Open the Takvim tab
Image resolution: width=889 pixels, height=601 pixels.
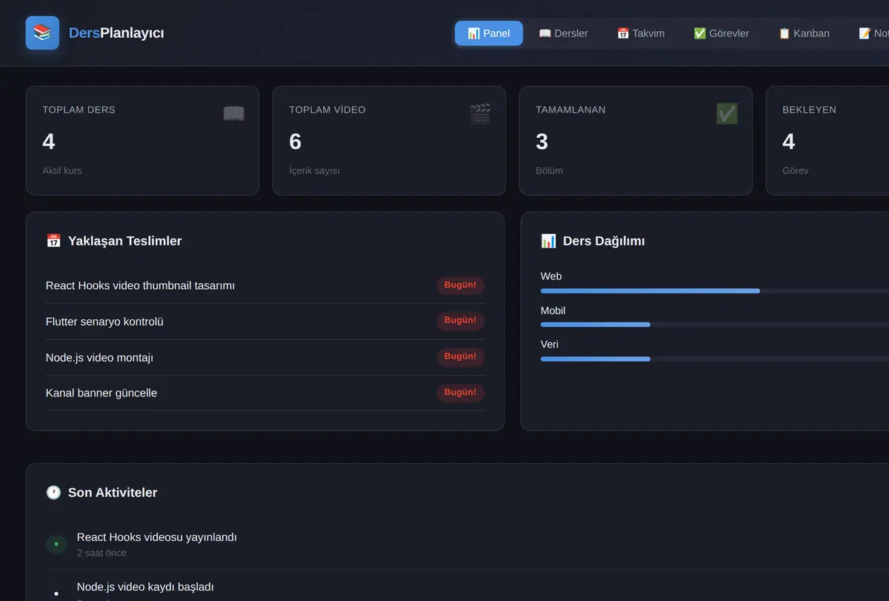(x=641, y=33)
